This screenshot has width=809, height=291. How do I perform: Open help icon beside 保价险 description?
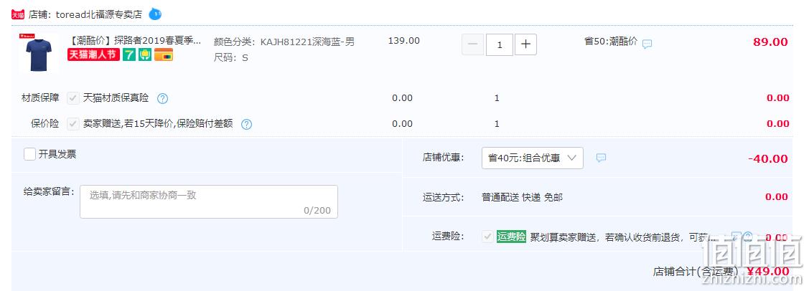coord(247,124)
